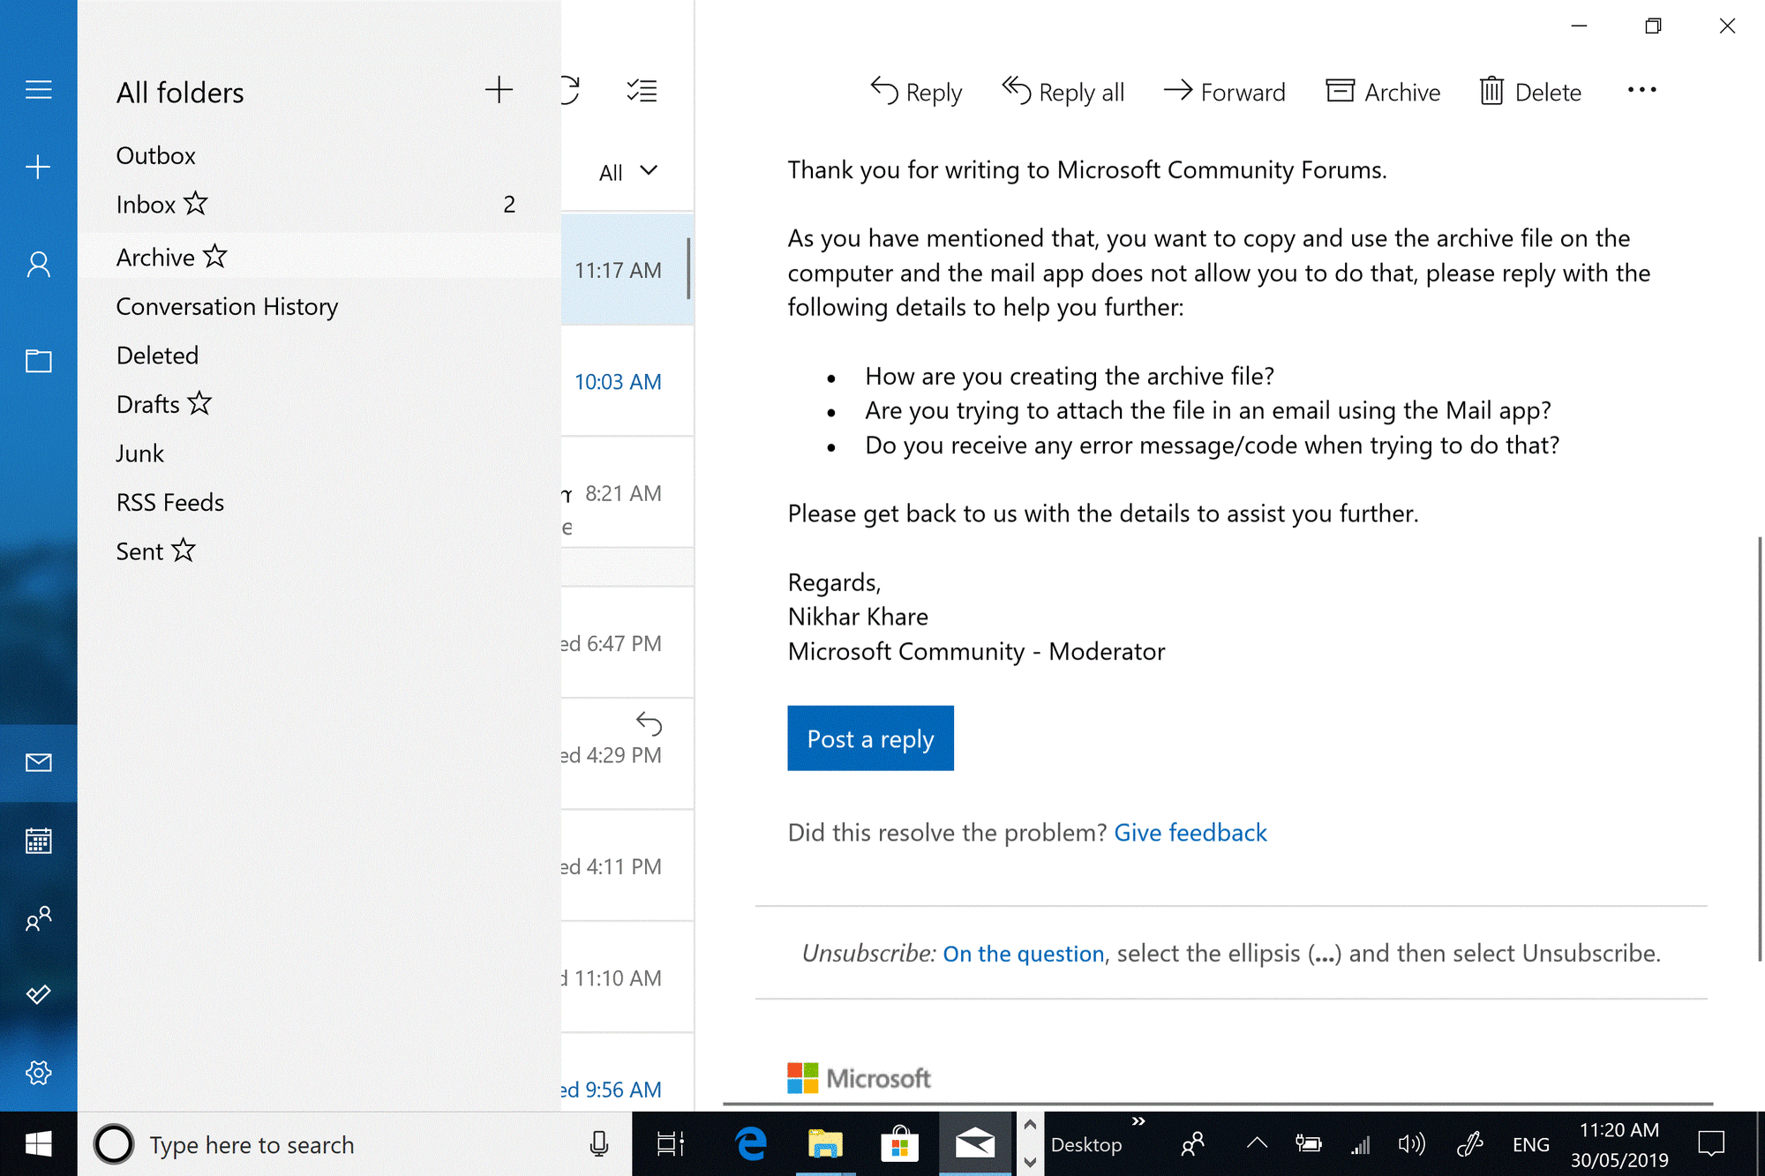Toggle favorite star on Inbox folder

click(x=196, y=203)
